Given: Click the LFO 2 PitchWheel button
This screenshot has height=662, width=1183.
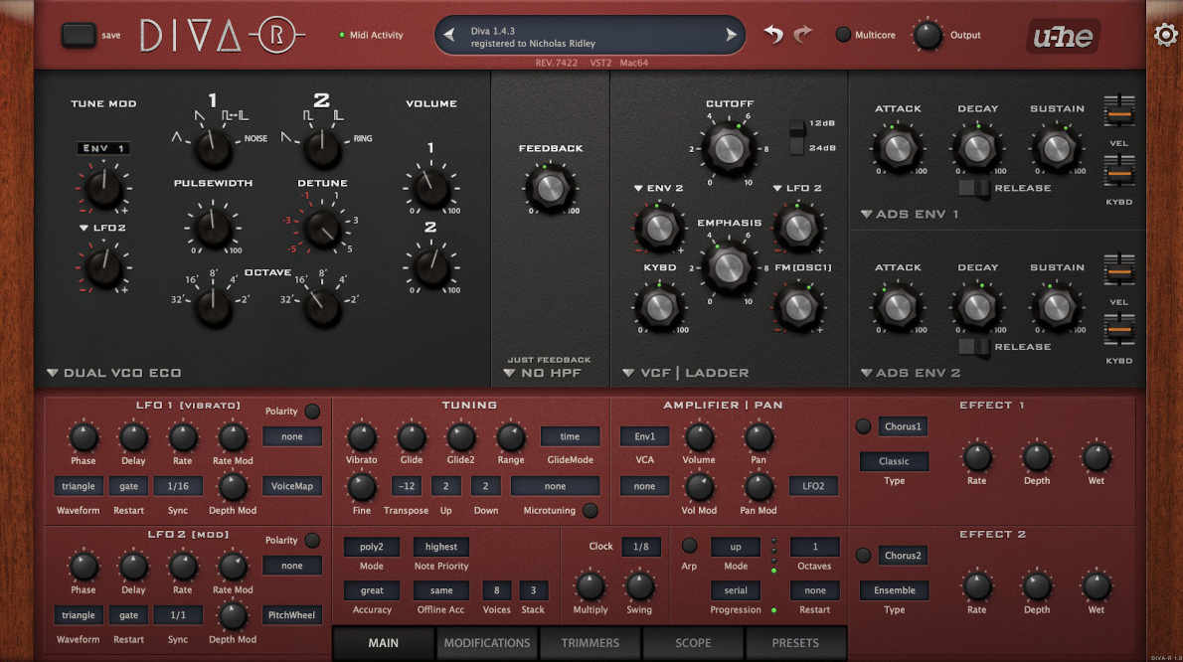Looking at the screenshot, I should (292, 615).
